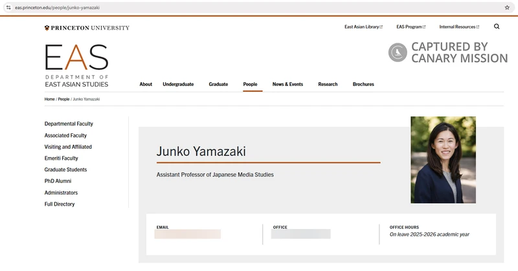Go to Home breadcrumb link
518x271 pixels.
(x=50, y=99)
